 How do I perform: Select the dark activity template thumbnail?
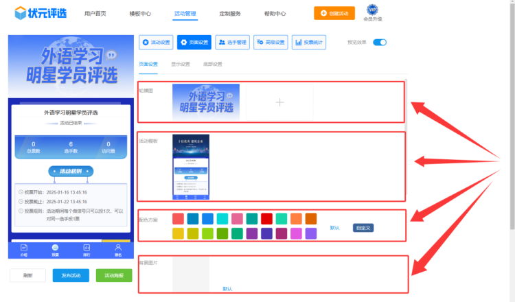[x=191, y=167]
